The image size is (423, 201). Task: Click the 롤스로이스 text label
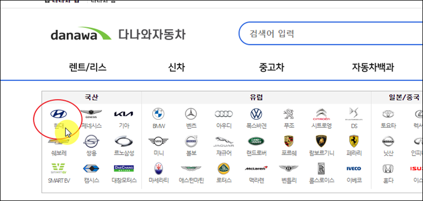click(321, 180)
